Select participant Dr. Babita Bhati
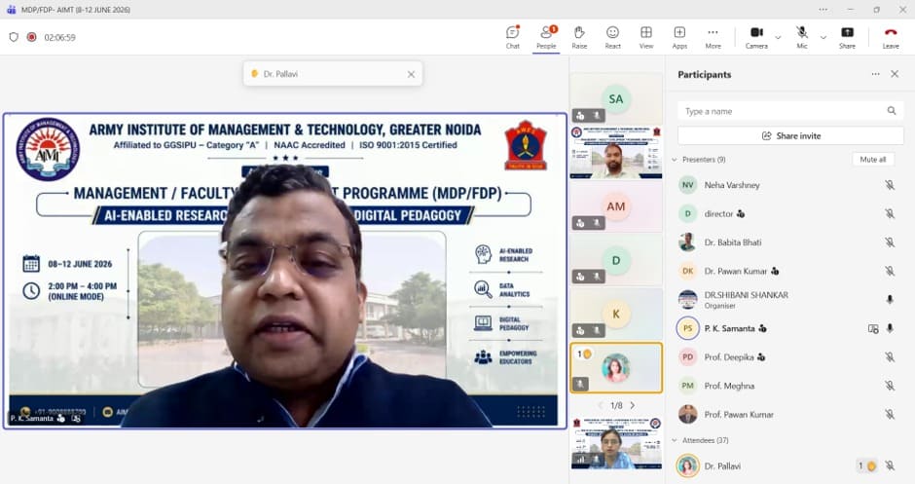This screenshot has height=484, width=915. click(x=787, y=242)
